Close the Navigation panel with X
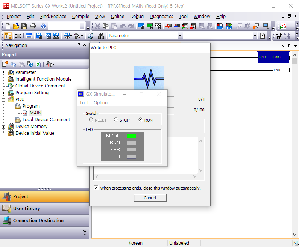The height and width of the screenshot is (247, 299). [x=85, y=45]
